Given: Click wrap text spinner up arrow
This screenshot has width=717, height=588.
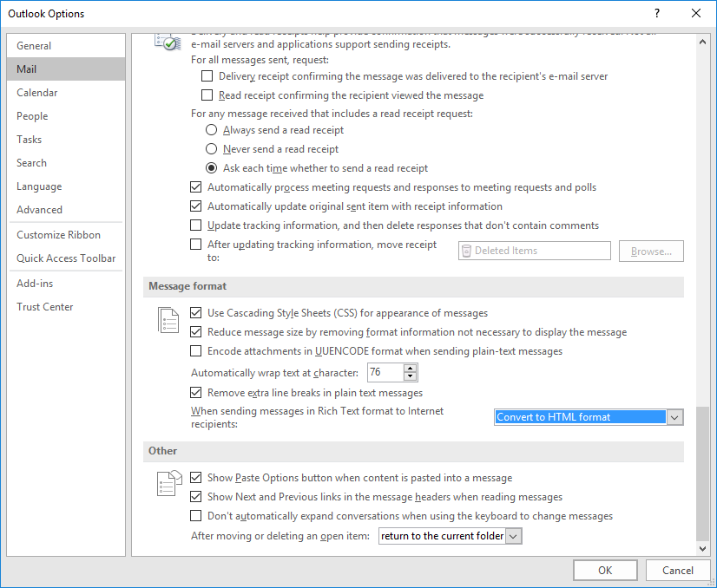Looking at the screenshot, I should coord(411,369).
